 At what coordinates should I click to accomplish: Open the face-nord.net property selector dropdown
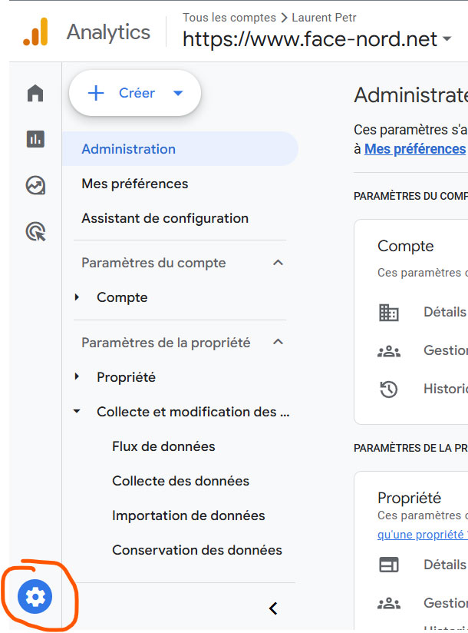click(x=447, y=38)
